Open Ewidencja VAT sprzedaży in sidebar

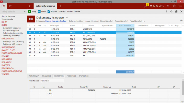14,41
